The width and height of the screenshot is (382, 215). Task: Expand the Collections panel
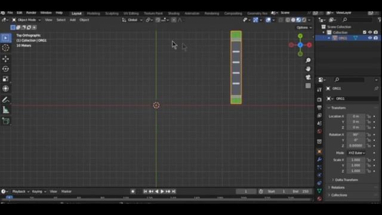click(x=338, y=195)
